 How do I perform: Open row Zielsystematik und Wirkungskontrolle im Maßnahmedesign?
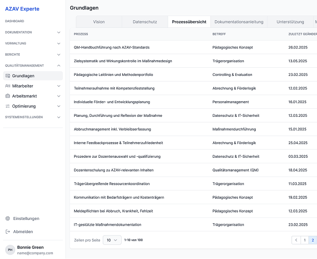coord(193,61)
